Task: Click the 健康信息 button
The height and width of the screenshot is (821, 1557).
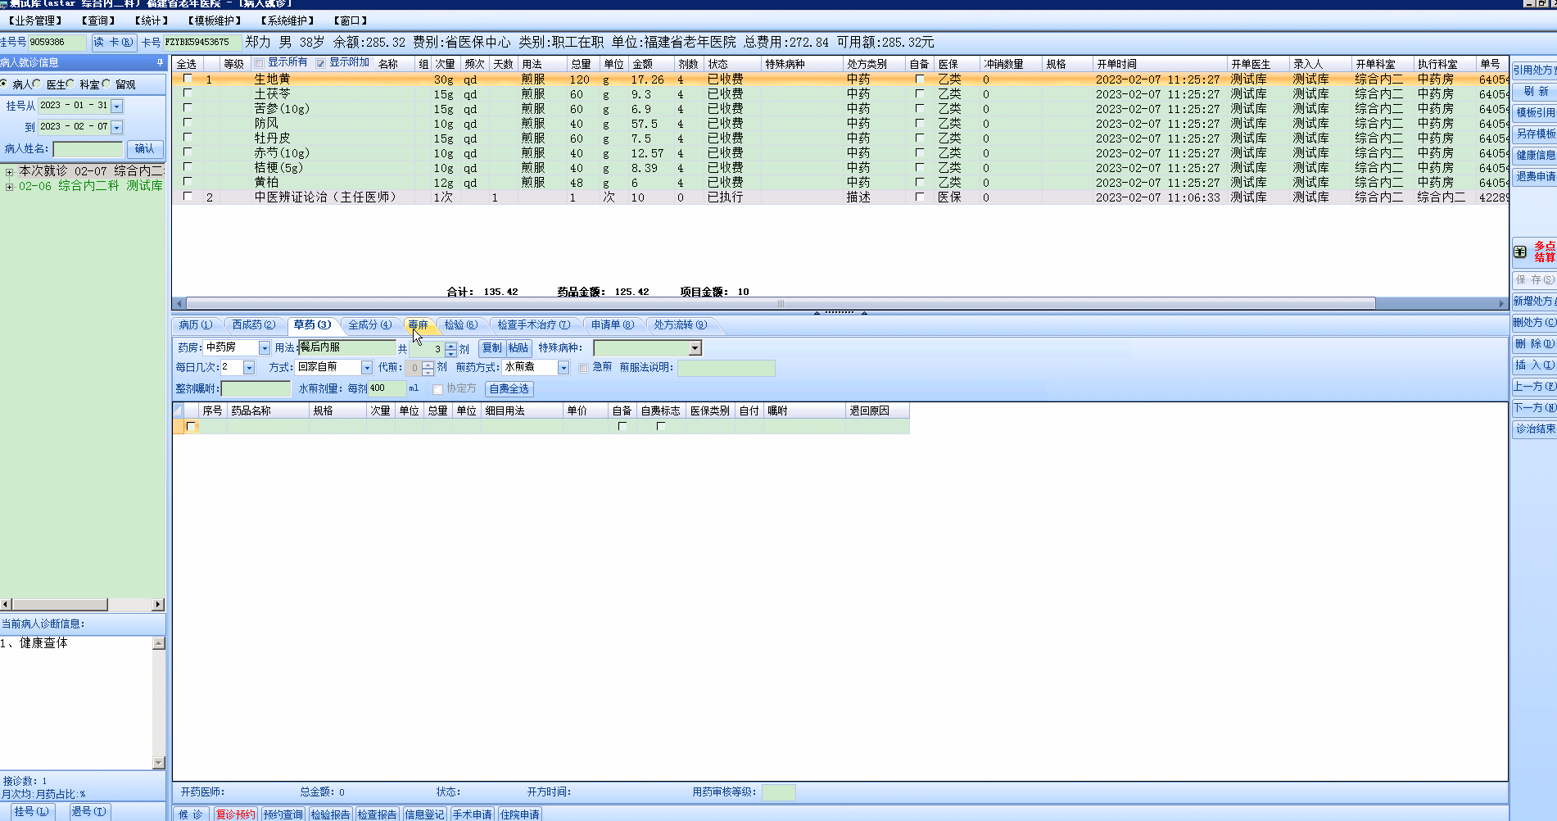Action: 1535,156
